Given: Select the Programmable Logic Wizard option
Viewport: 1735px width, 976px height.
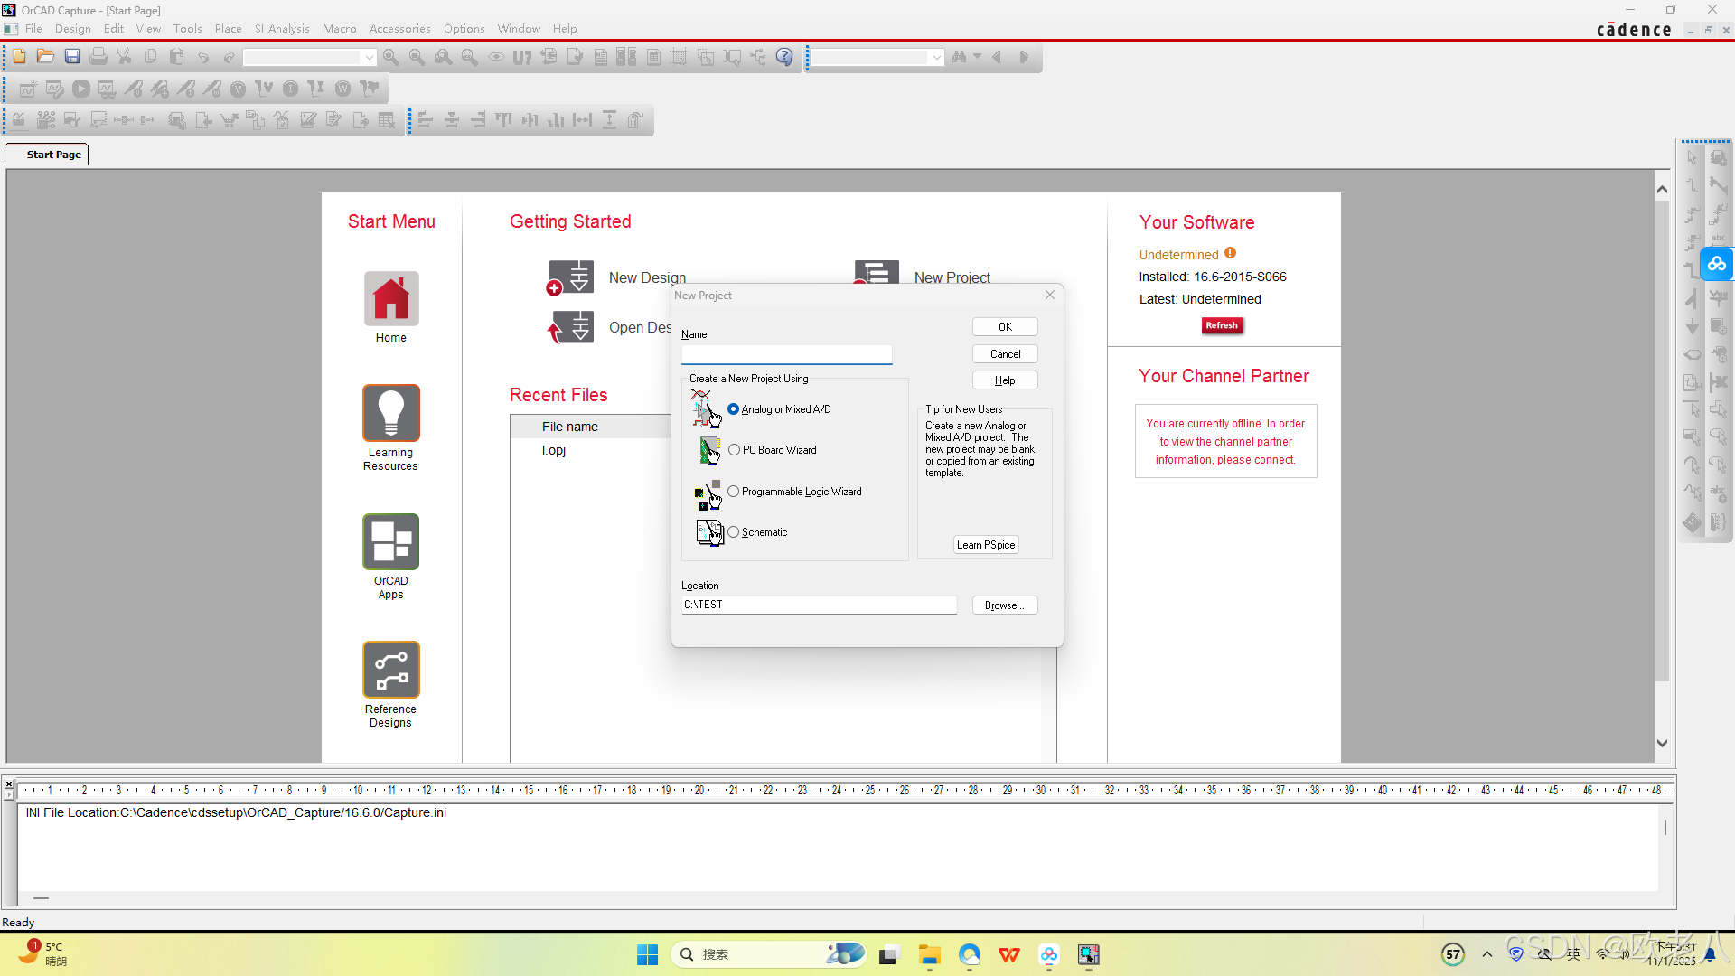Looking at the screenshot, I should 734,492.
